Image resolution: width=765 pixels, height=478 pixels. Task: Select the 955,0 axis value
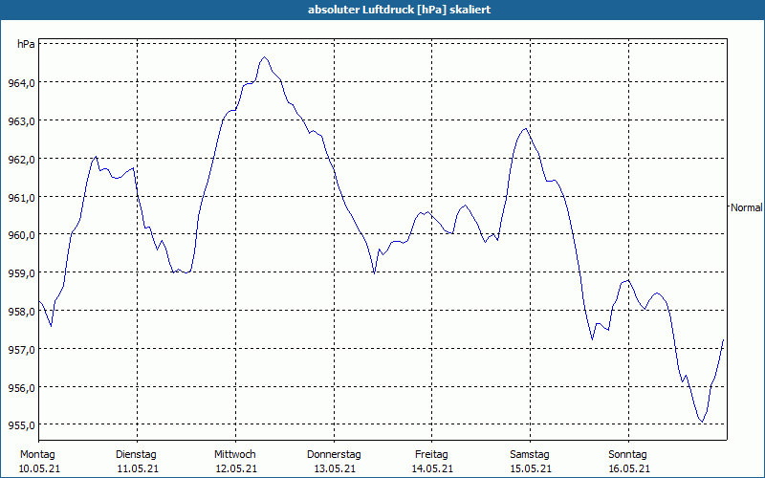(21, 425)
